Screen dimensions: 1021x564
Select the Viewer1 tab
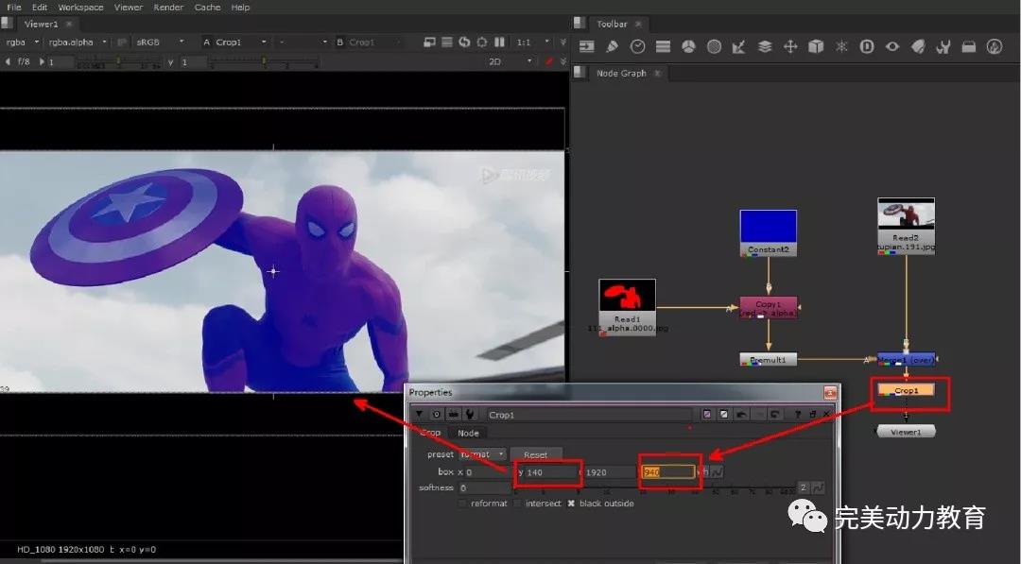pos(42,24)
